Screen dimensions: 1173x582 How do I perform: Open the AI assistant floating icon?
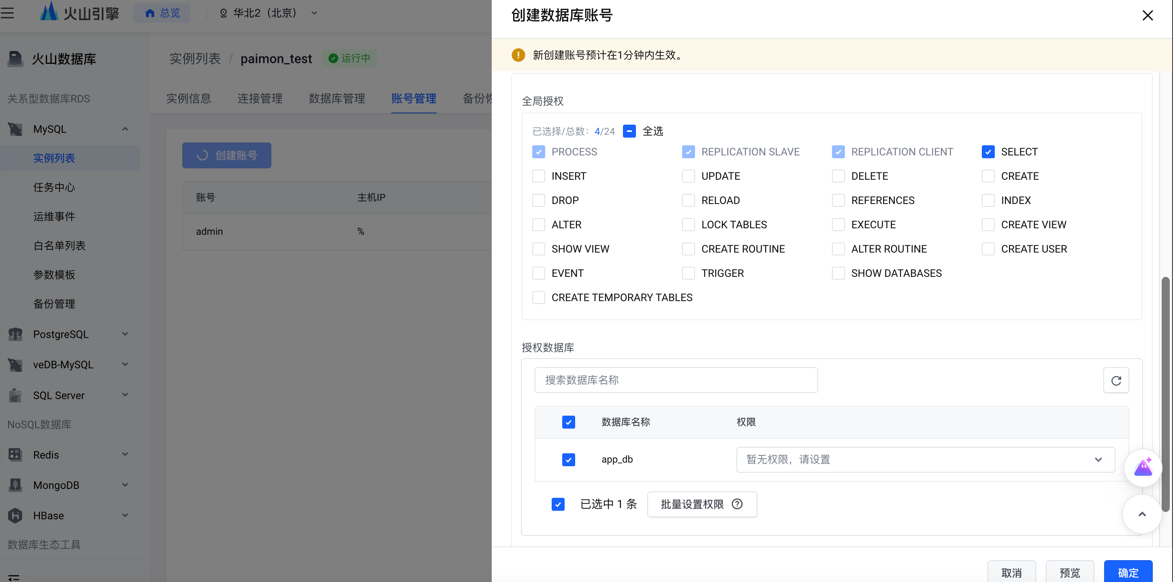point(1143,468)
